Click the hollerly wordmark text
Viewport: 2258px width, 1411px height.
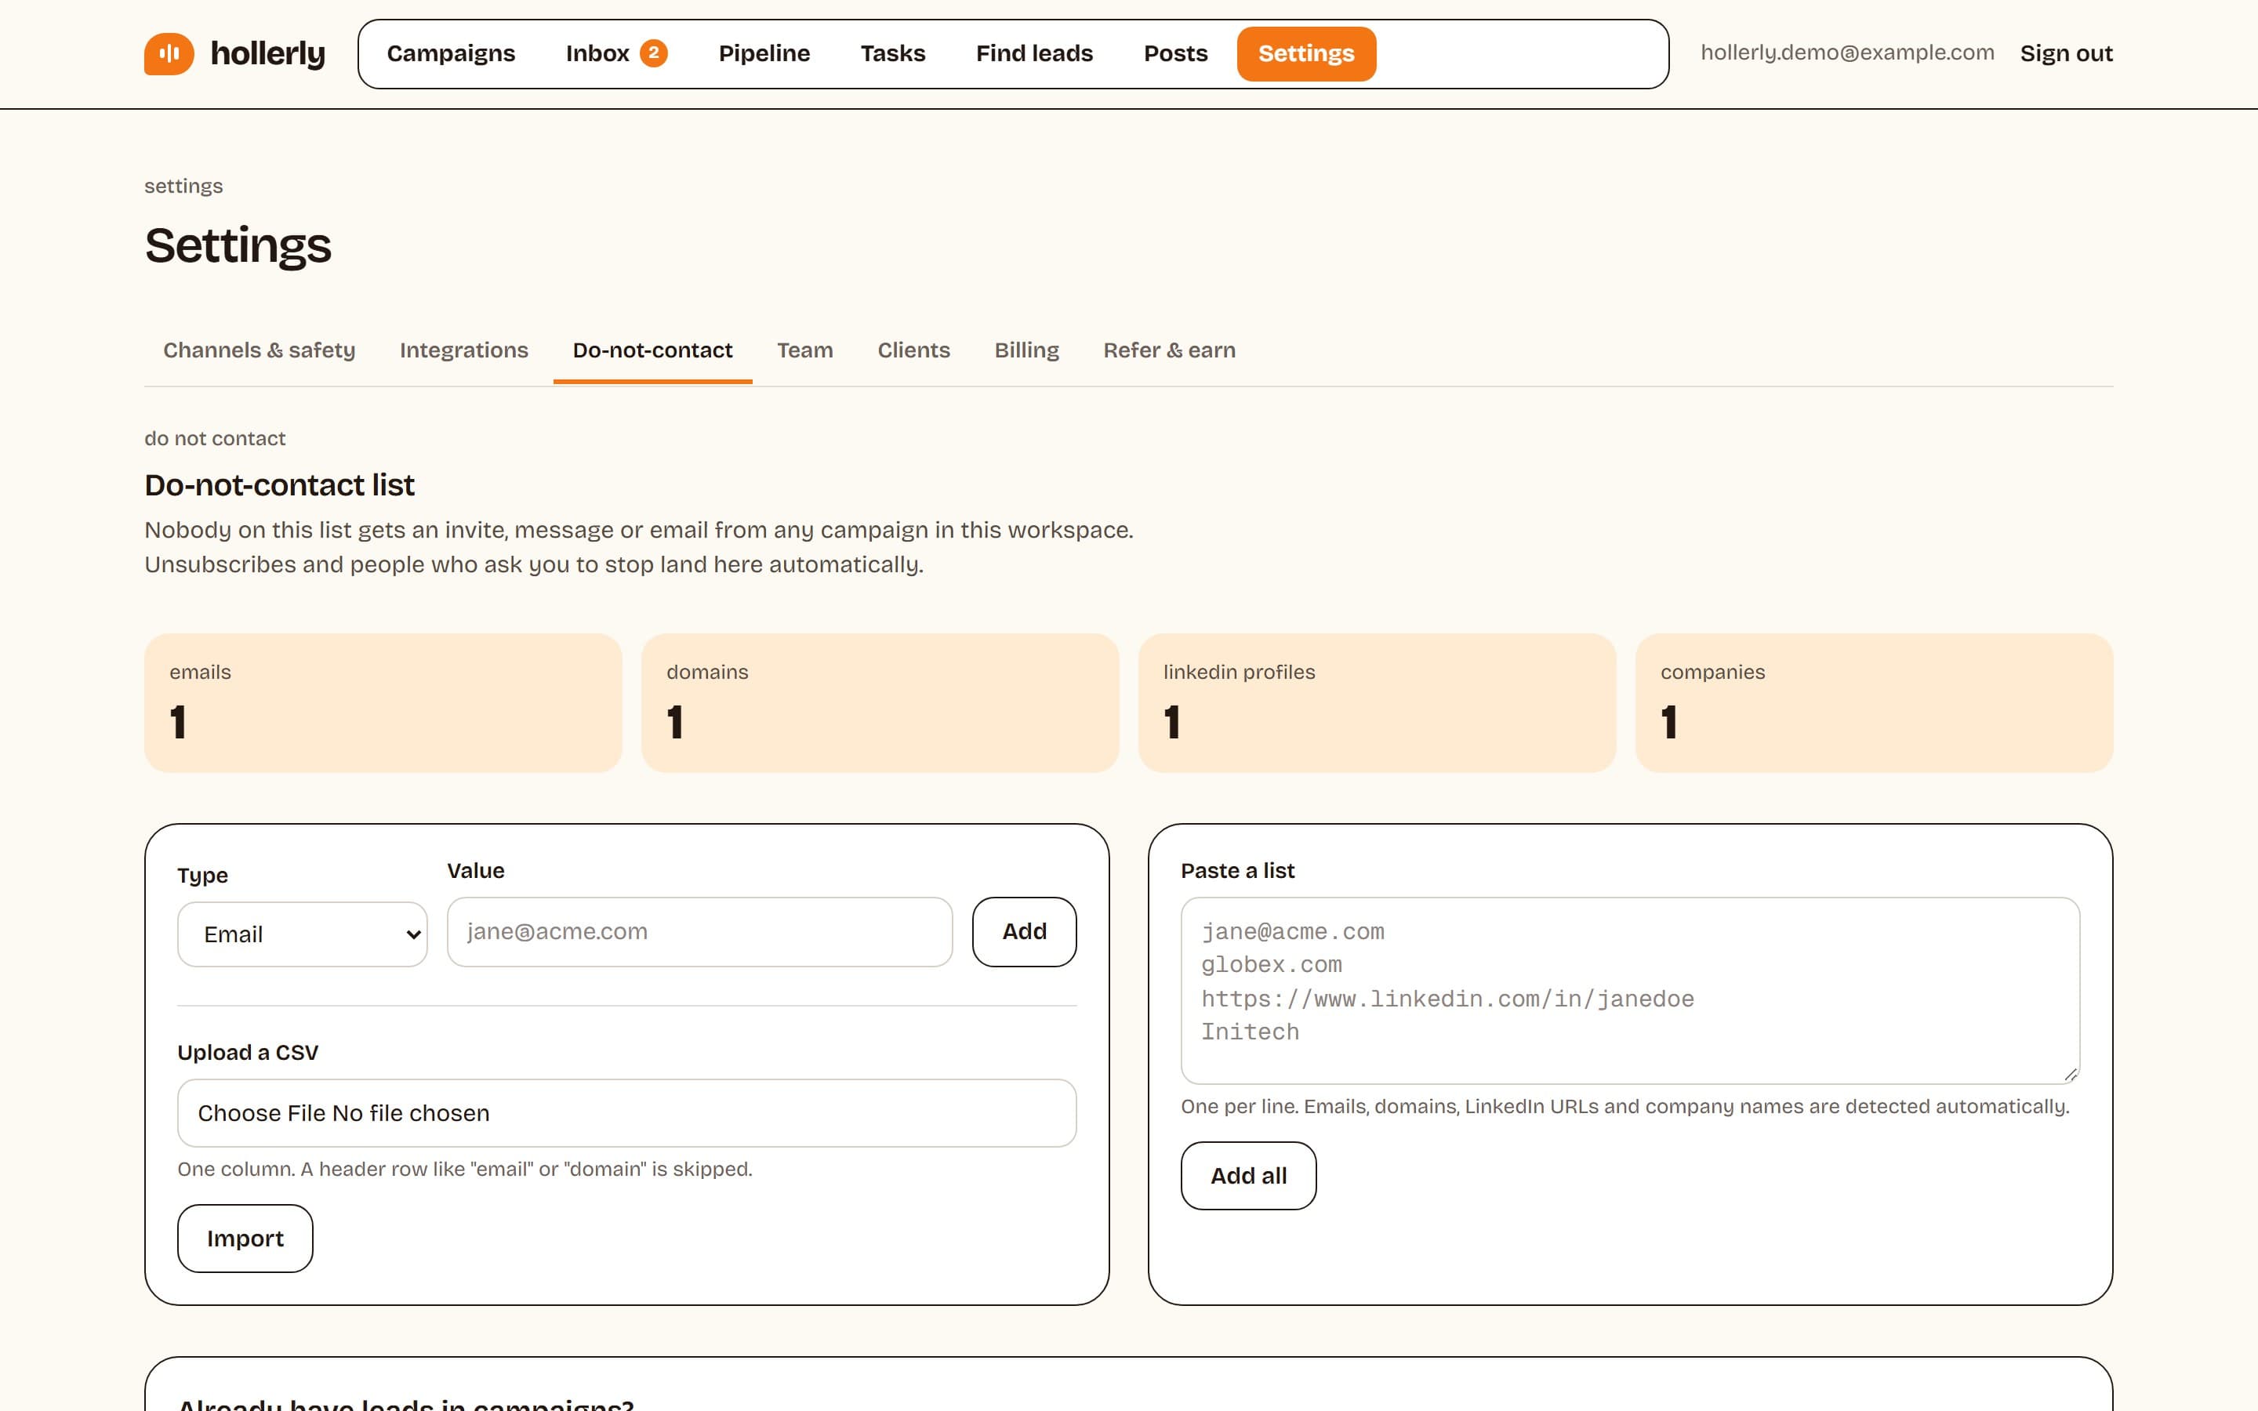tap(268, 53)
